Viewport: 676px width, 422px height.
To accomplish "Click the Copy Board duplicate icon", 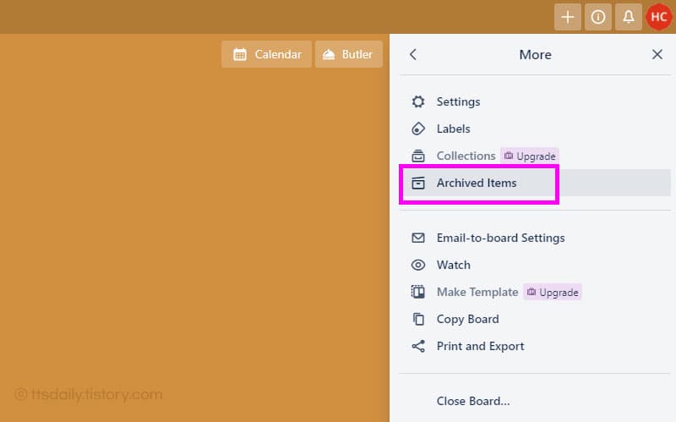I will (417, 319).
